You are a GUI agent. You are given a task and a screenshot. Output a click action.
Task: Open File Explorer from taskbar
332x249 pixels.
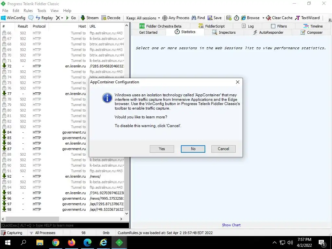pos(40,243)
